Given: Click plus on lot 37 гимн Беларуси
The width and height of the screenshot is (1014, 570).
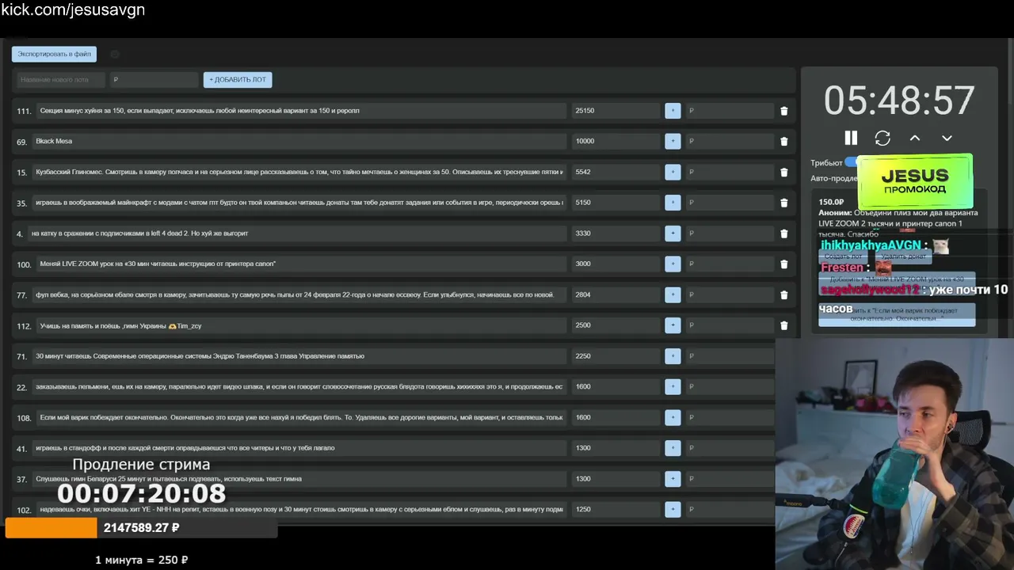Looking at the screenshot, I should coord(673,479).
